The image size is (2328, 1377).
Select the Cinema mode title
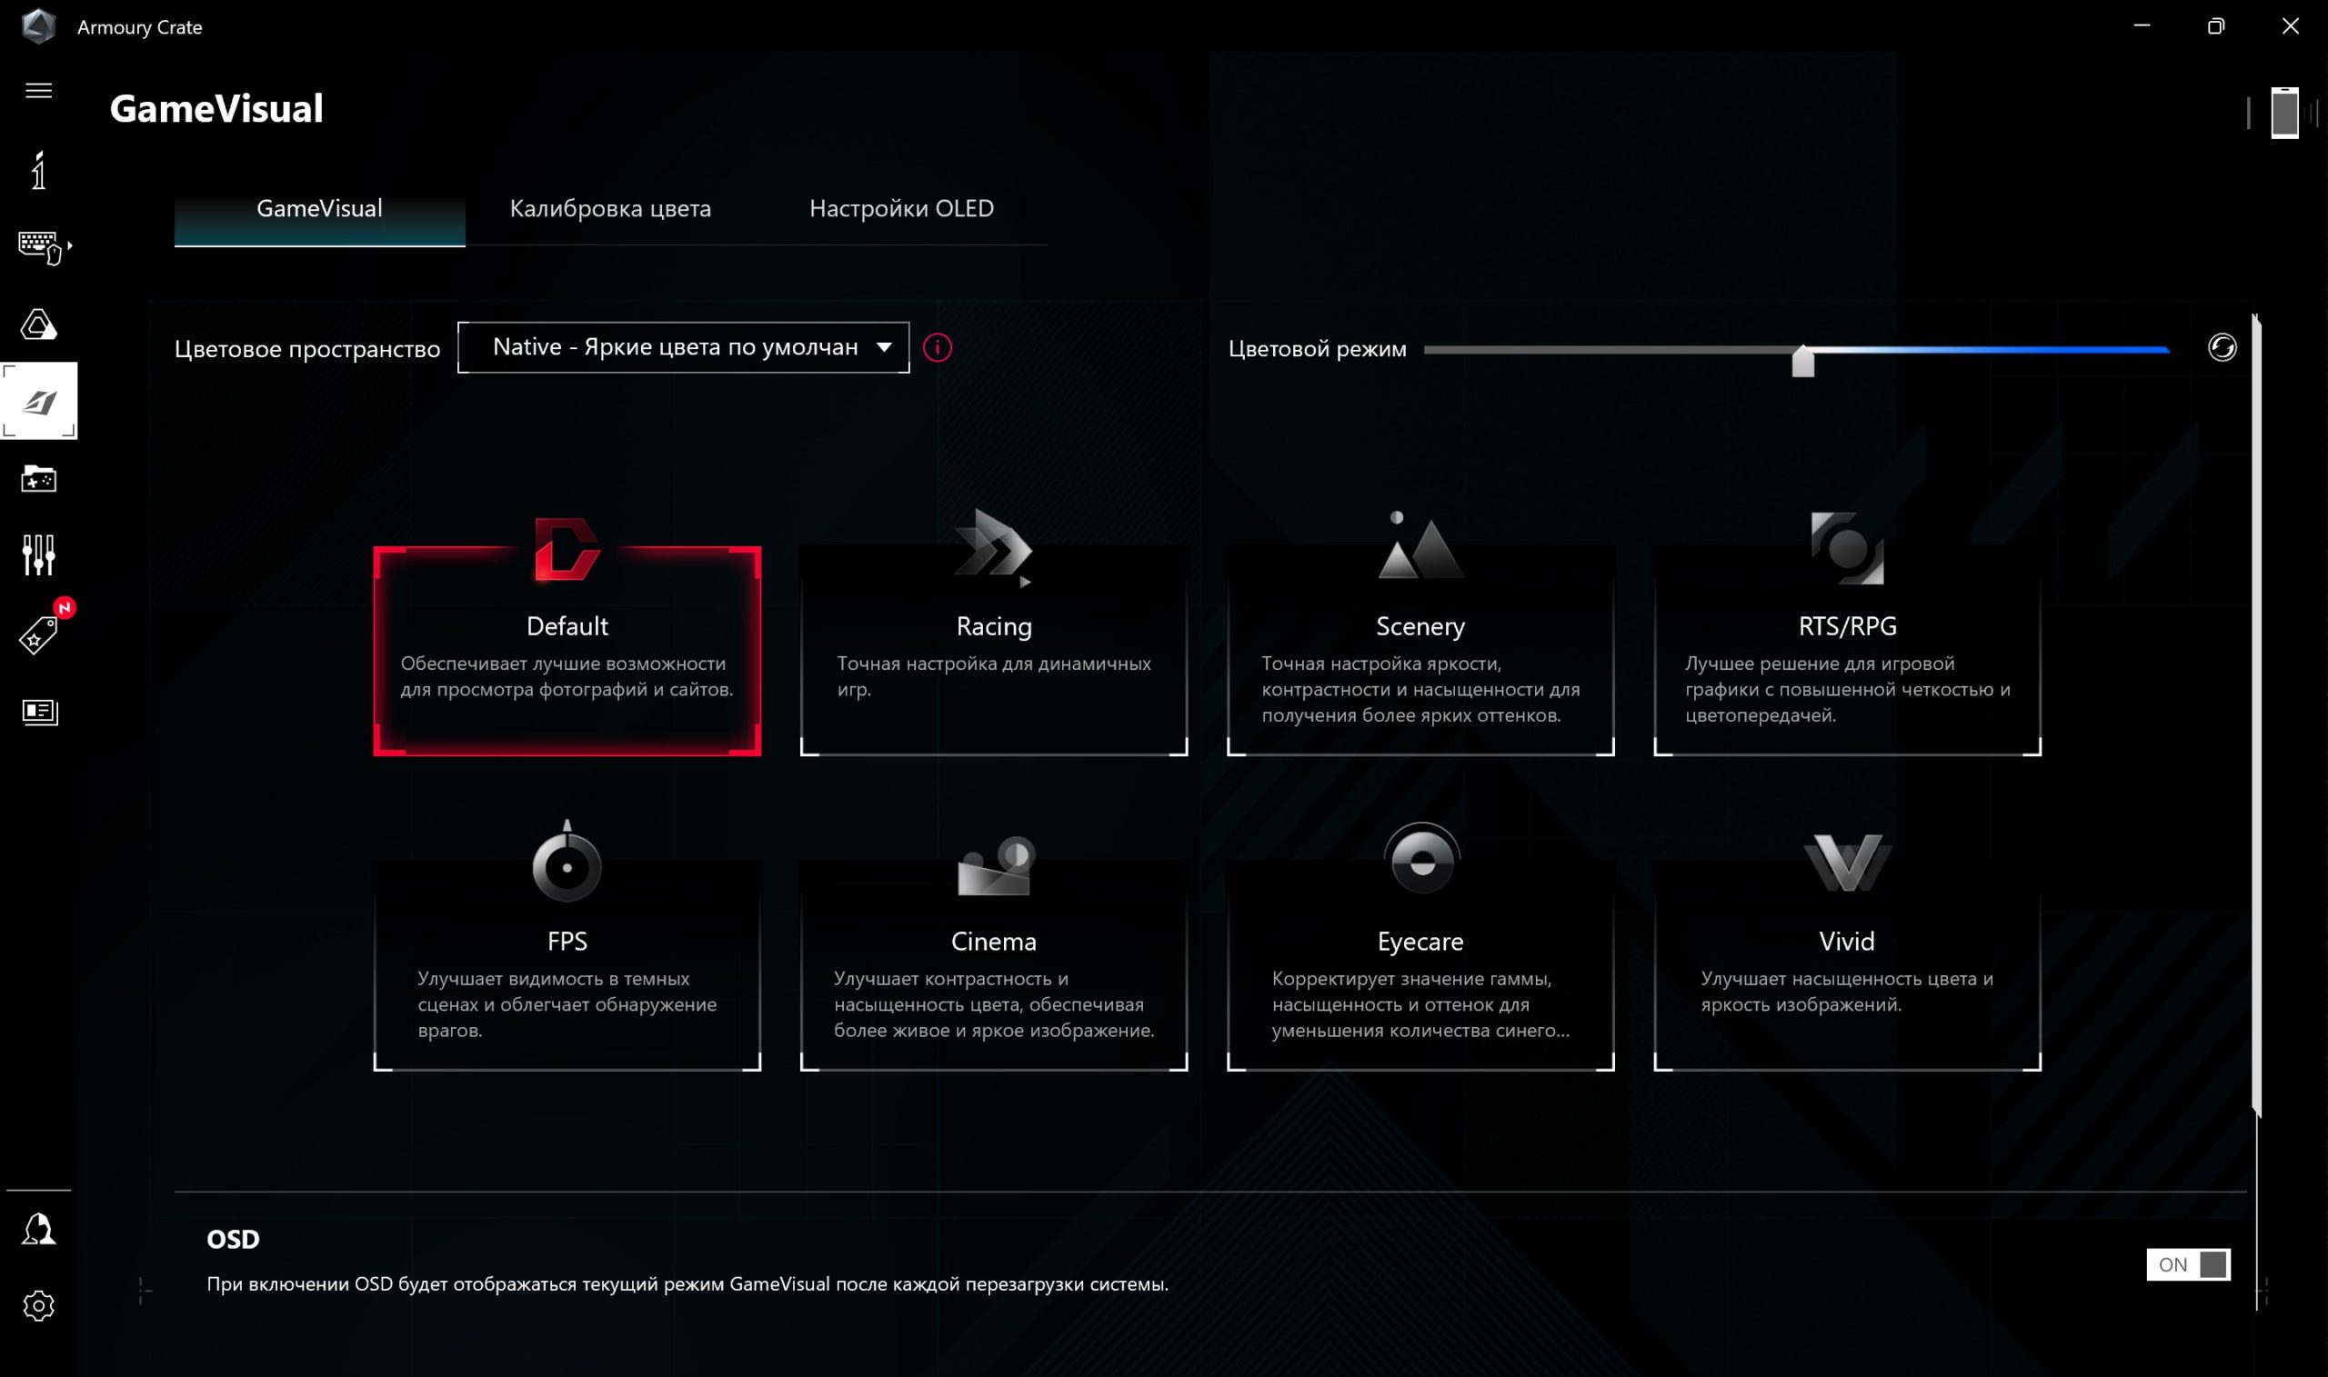pos(993,941)
